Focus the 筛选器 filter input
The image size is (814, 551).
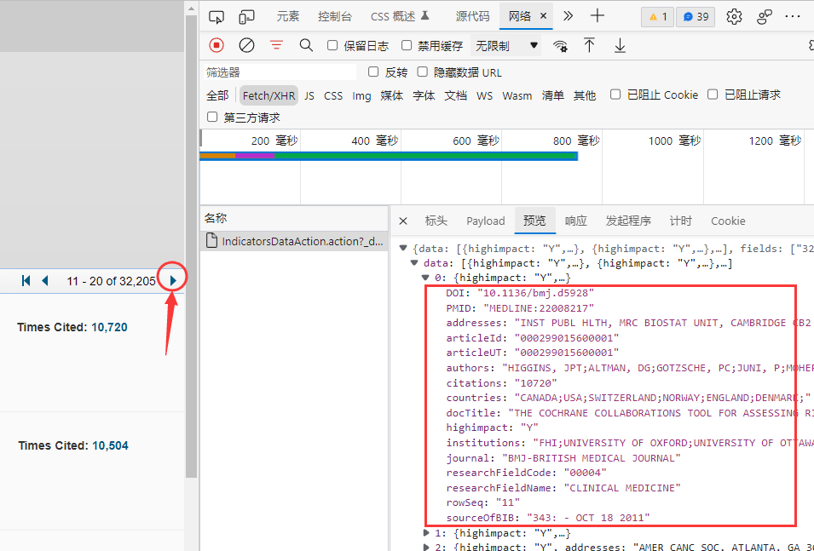[280, 72]
